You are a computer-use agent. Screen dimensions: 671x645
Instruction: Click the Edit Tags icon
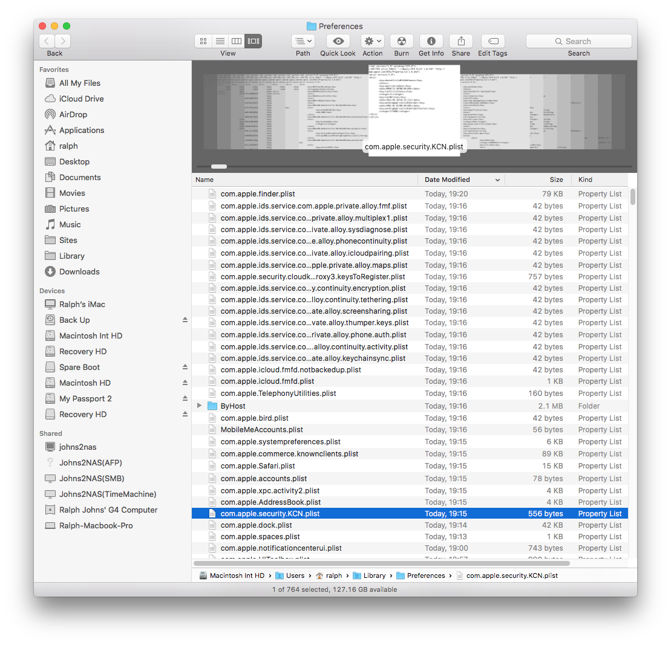pos(493,41)
